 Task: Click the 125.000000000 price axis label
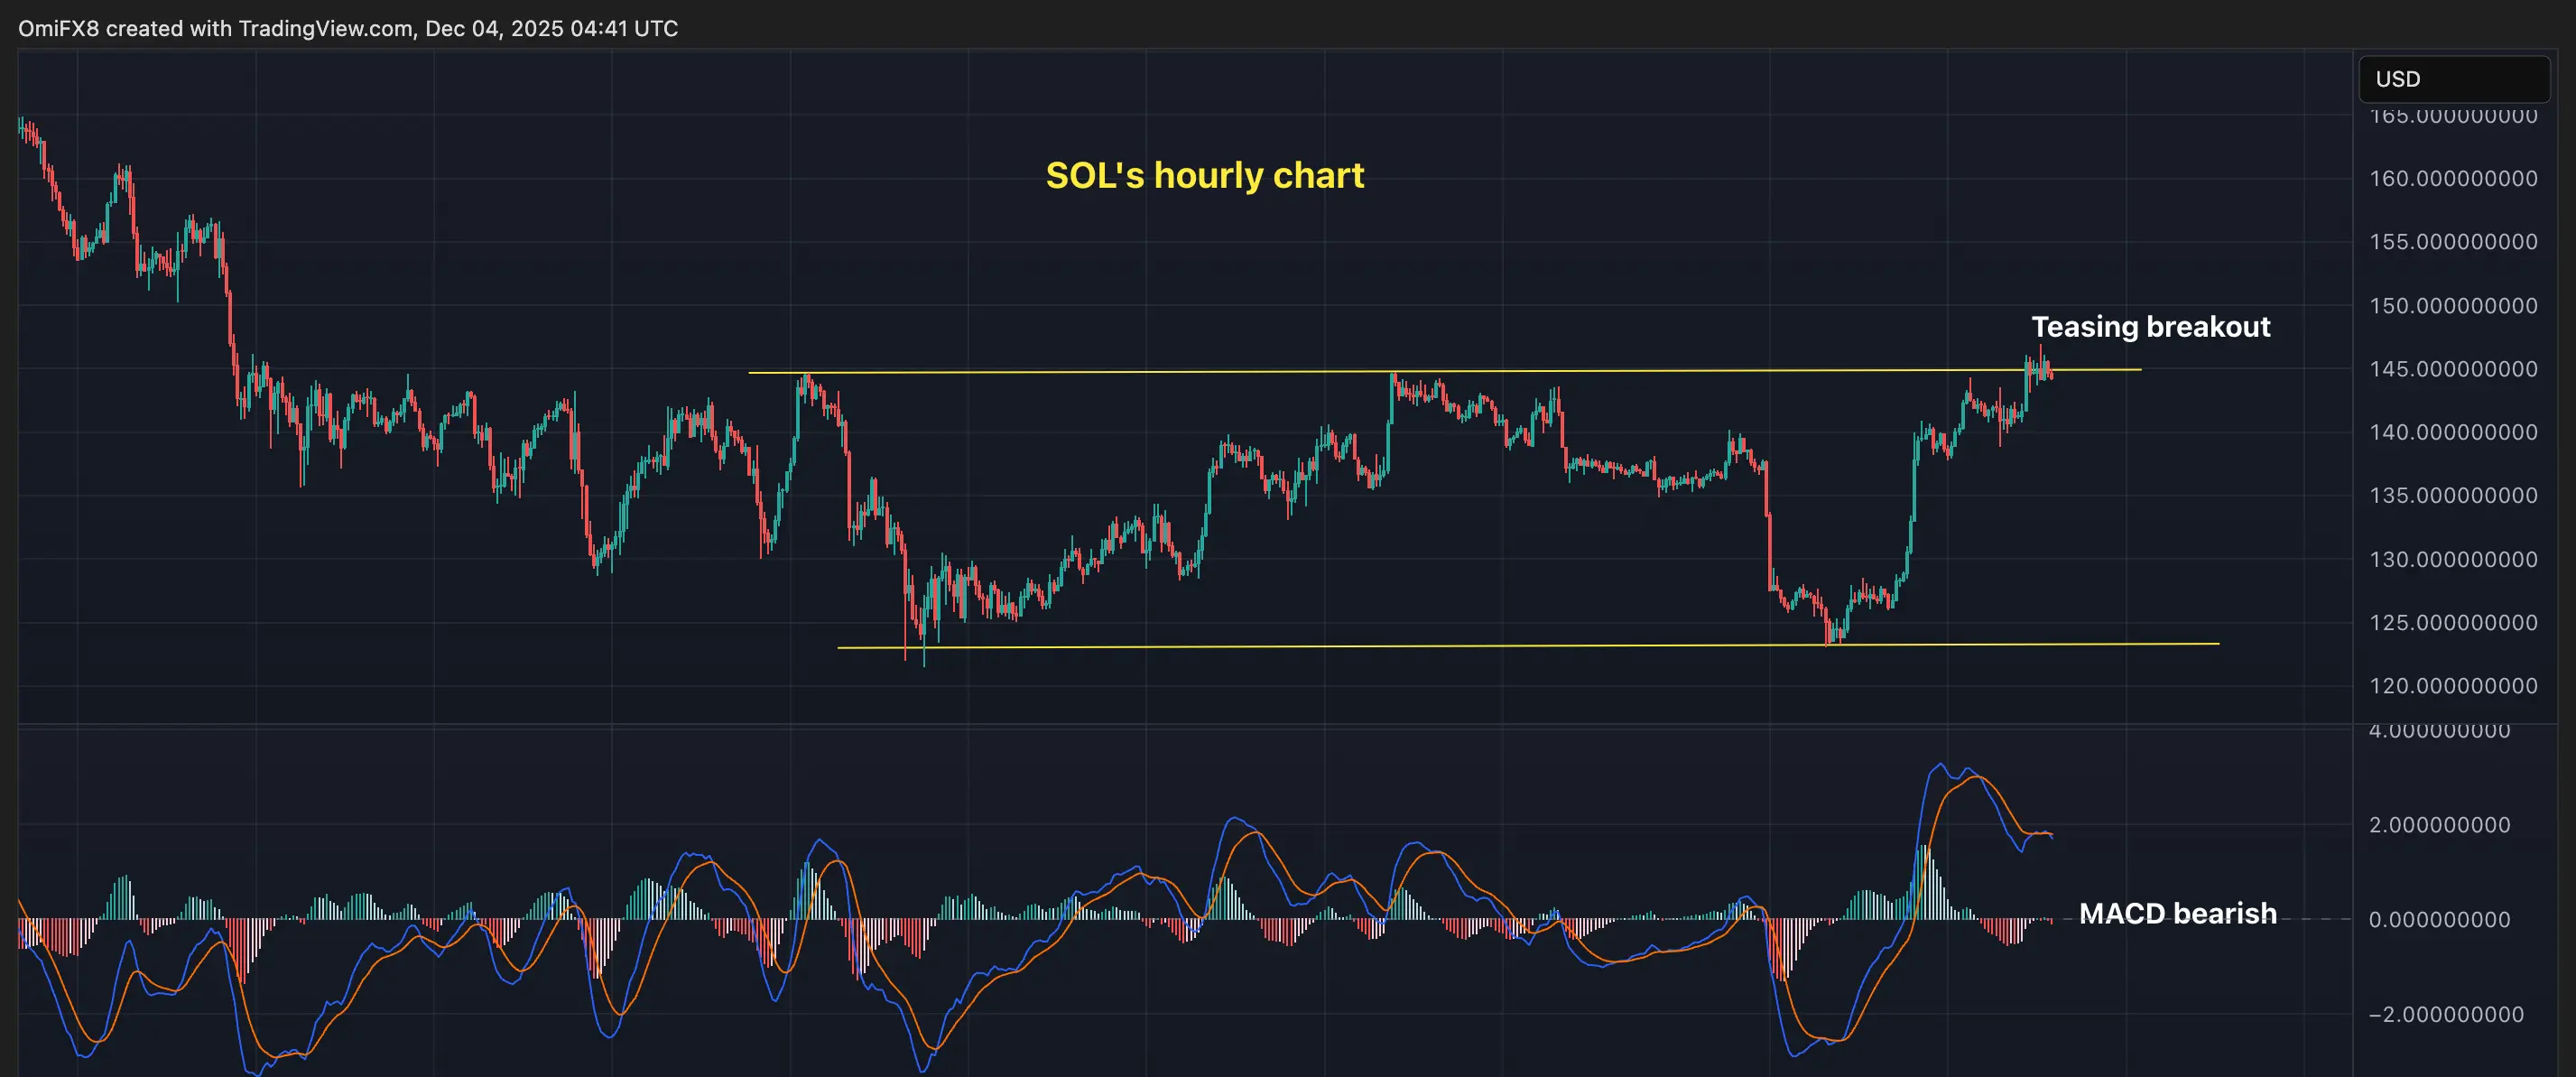2452,623
